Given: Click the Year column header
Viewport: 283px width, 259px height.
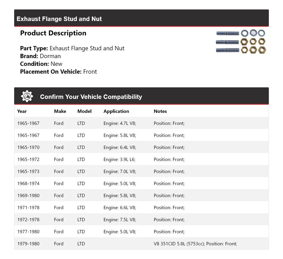Looking at the screenshot, I should coord(22,111).
